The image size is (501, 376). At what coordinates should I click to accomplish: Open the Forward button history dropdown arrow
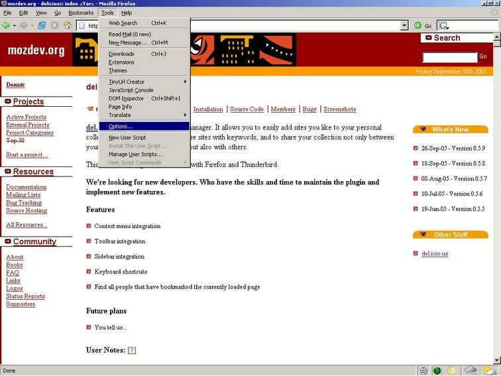point(32,26)
